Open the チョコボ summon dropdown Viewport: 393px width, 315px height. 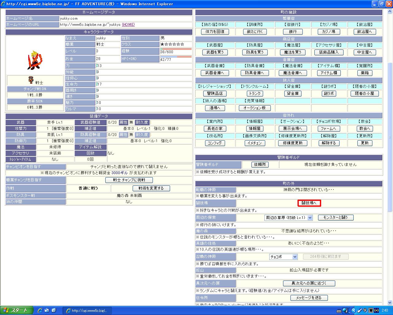pyautogui.click(x=284, y=257)
